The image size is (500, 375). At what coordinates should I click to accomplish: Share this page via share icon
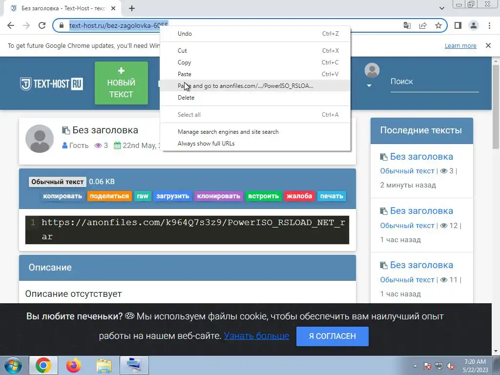tap(423, 25)
